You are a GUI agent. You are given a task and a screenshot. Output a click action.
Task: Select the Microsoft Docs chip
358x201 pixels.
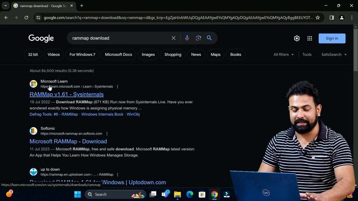[x=119, y=55]
